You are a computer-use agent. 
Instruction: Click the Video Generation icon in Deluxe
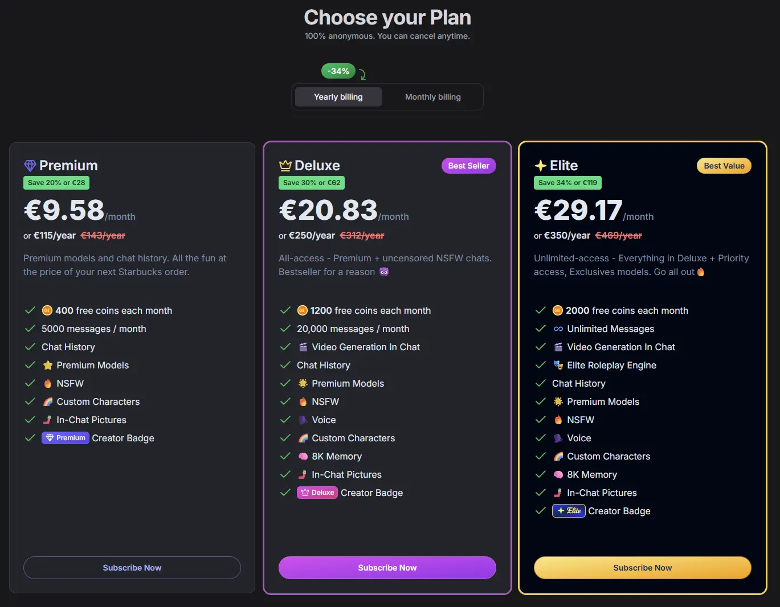coord(303,347)
